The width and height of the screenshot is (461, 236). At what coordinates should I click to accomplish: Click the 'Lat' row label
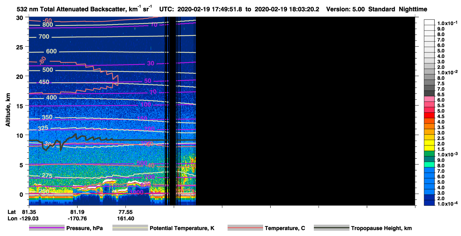pos(12,212)
